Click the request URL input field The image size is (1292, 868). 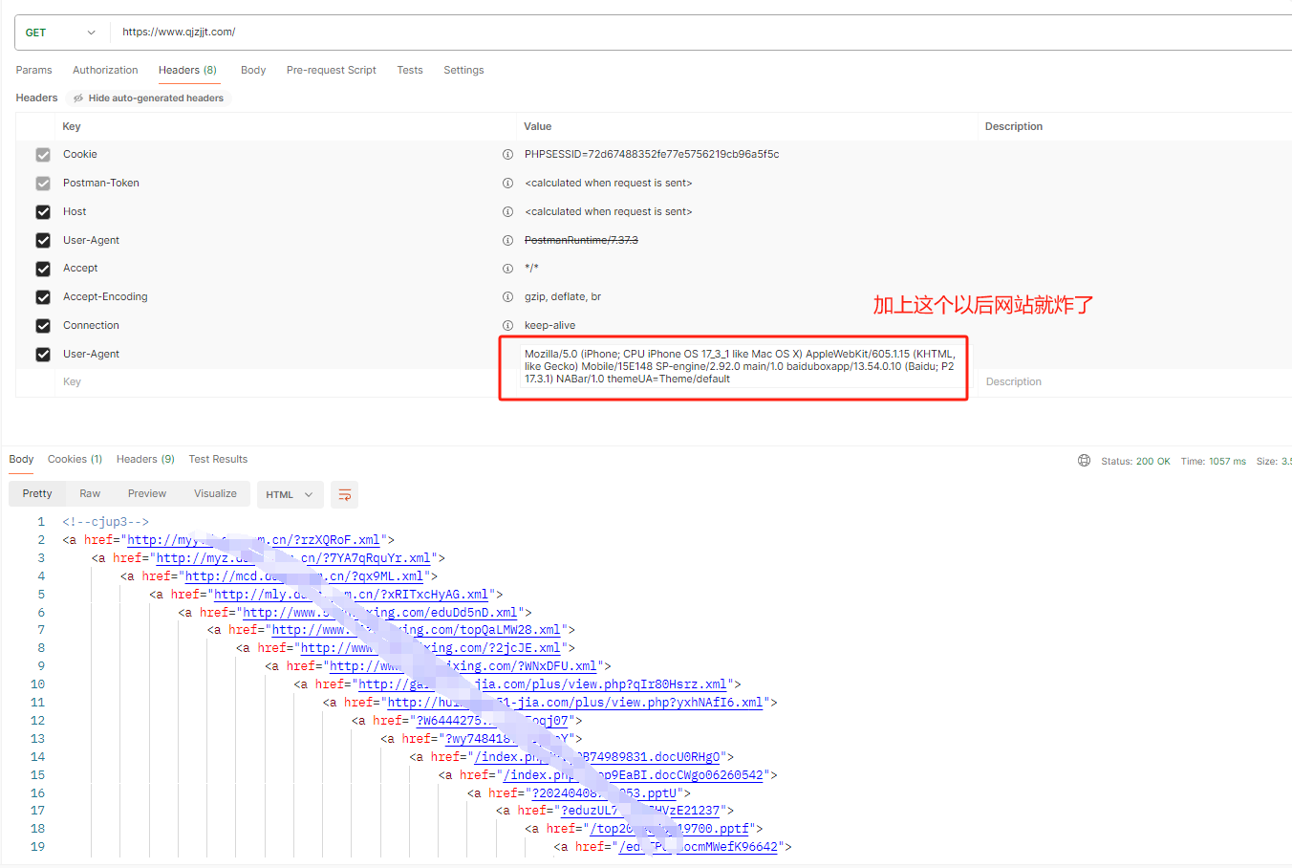pos(669,33)
